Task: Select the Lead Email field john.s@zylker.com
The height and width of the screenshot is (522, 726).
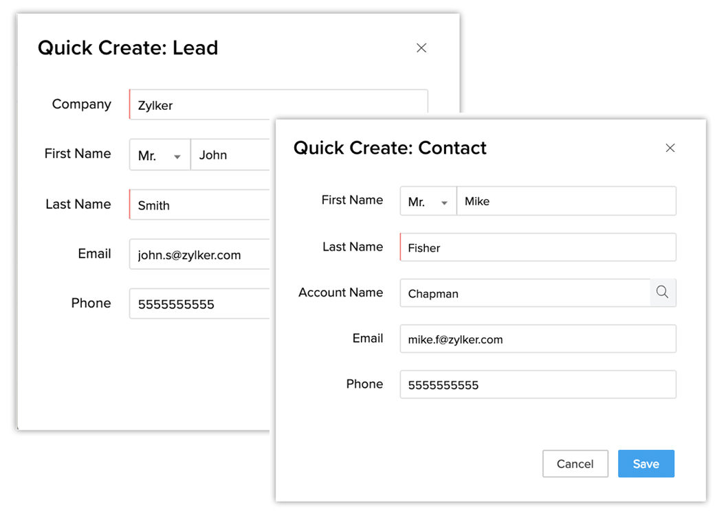Action: 199,255
